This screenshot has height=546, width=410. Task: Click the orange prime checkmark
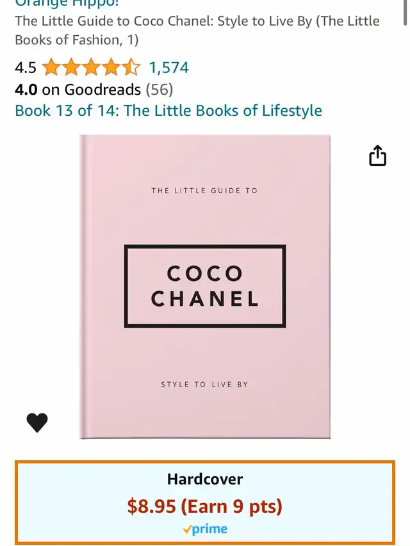pyautogui.click(x=187, y=529)
